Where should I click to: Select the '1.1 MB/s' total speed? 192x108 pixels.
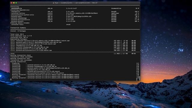(117, 54)
